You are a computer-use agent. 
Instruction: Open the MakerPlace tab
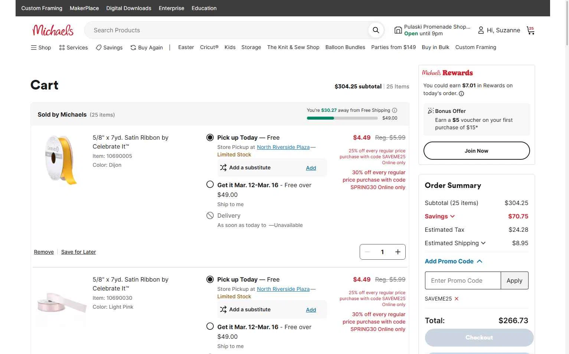click(84, 8)
